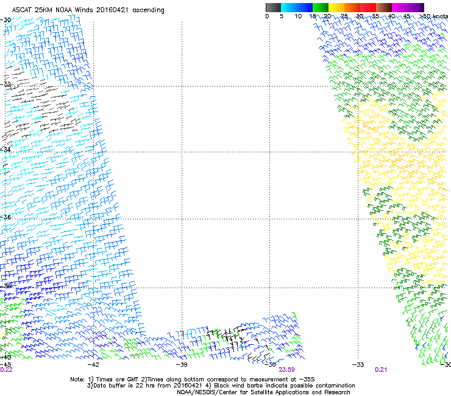Click the cyan-blue 5-15 knots legend segment
The image size is (451, 396).
pos(297,7)
